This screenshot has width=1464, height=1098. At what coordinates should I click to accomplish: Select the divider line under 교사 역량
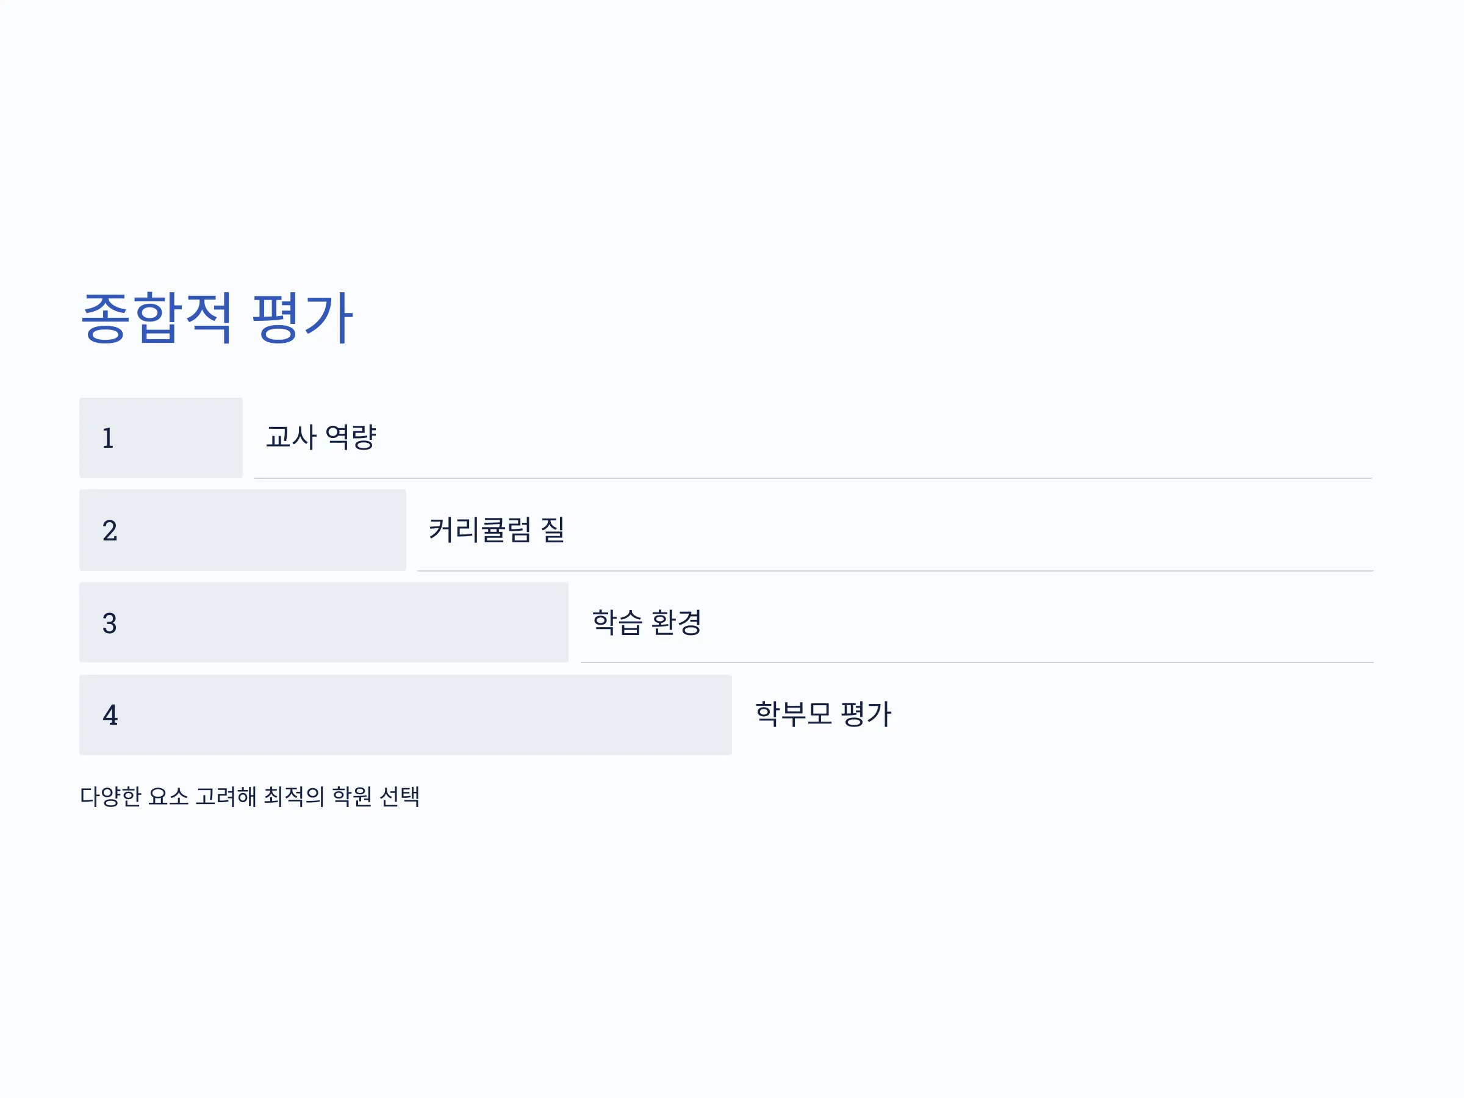[813, 478]
